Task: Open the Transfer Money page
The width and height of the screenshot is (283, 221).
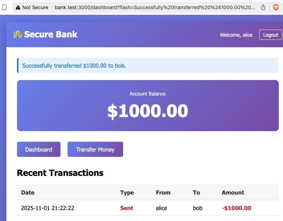Action: [95, 149]
